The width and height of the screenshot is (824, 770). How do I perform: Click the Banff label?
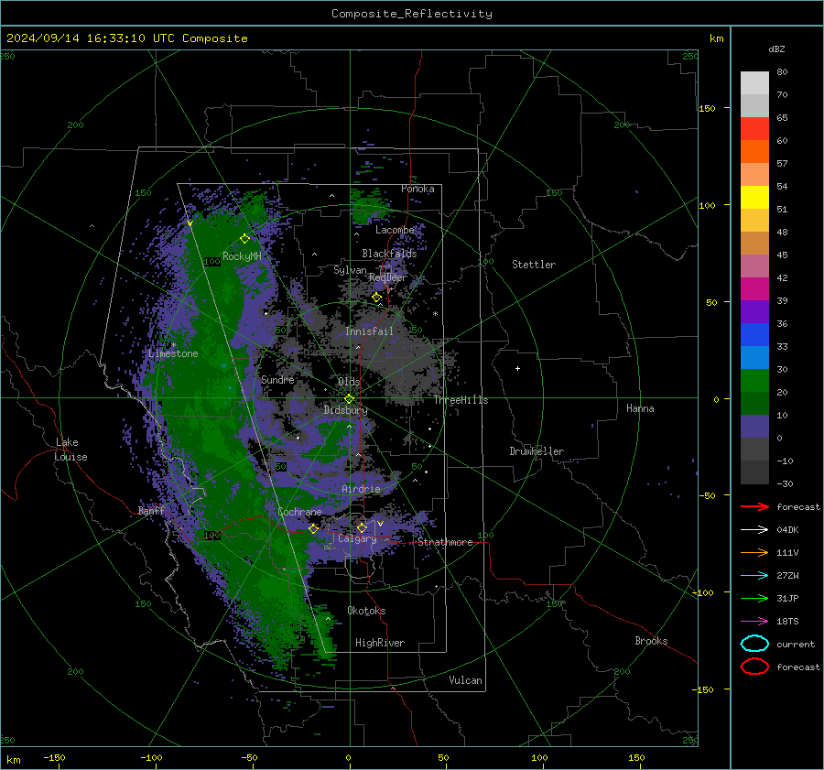[151, 511]
